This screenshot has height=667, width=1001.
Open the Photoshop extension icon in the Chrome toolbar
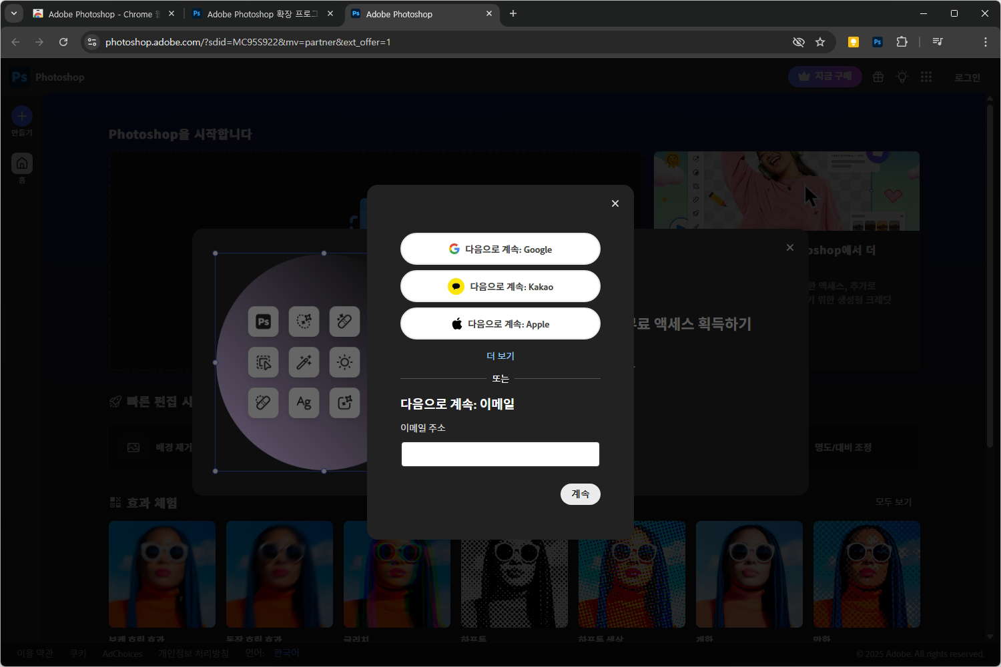878,42
